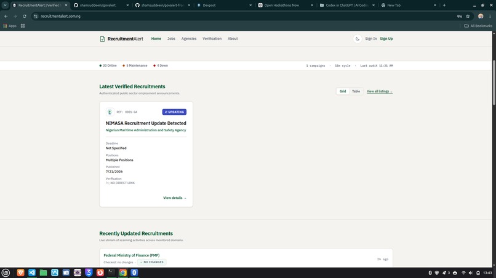Close the Devpost tab

pos(250,5)
